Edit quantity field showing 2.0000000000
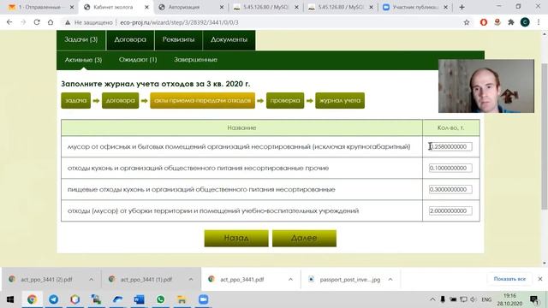This screenshot has width=548, height=308. (x=450, y=211)
